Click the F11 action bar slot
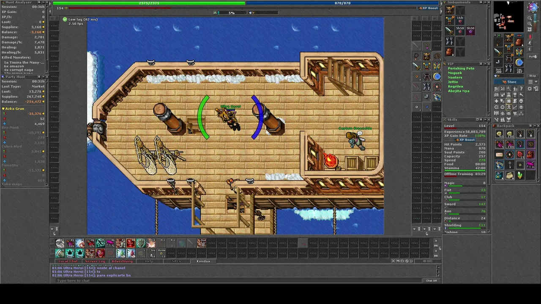Screen dimensions: 541x304 coord(162,243)
